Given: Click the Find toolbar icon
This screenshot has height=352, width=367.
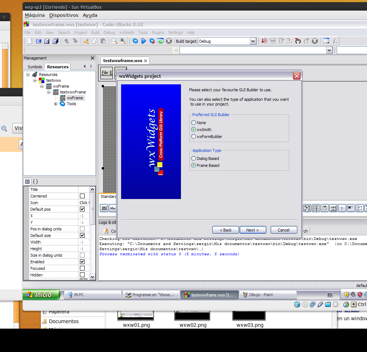Looking at the screenshot, I should pos(115,41).
